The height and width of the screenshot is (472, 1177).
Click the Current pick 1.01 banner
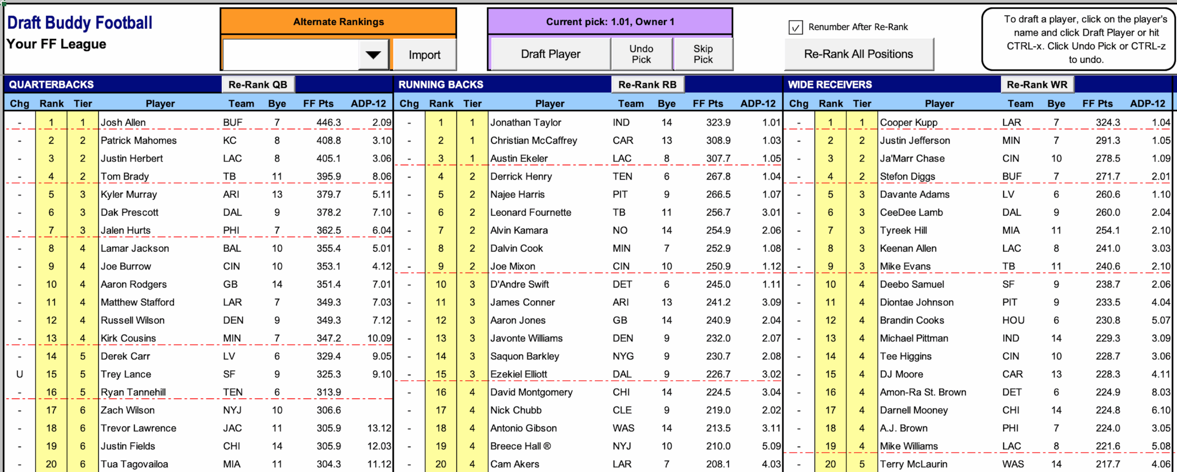[x=610, y=21]
